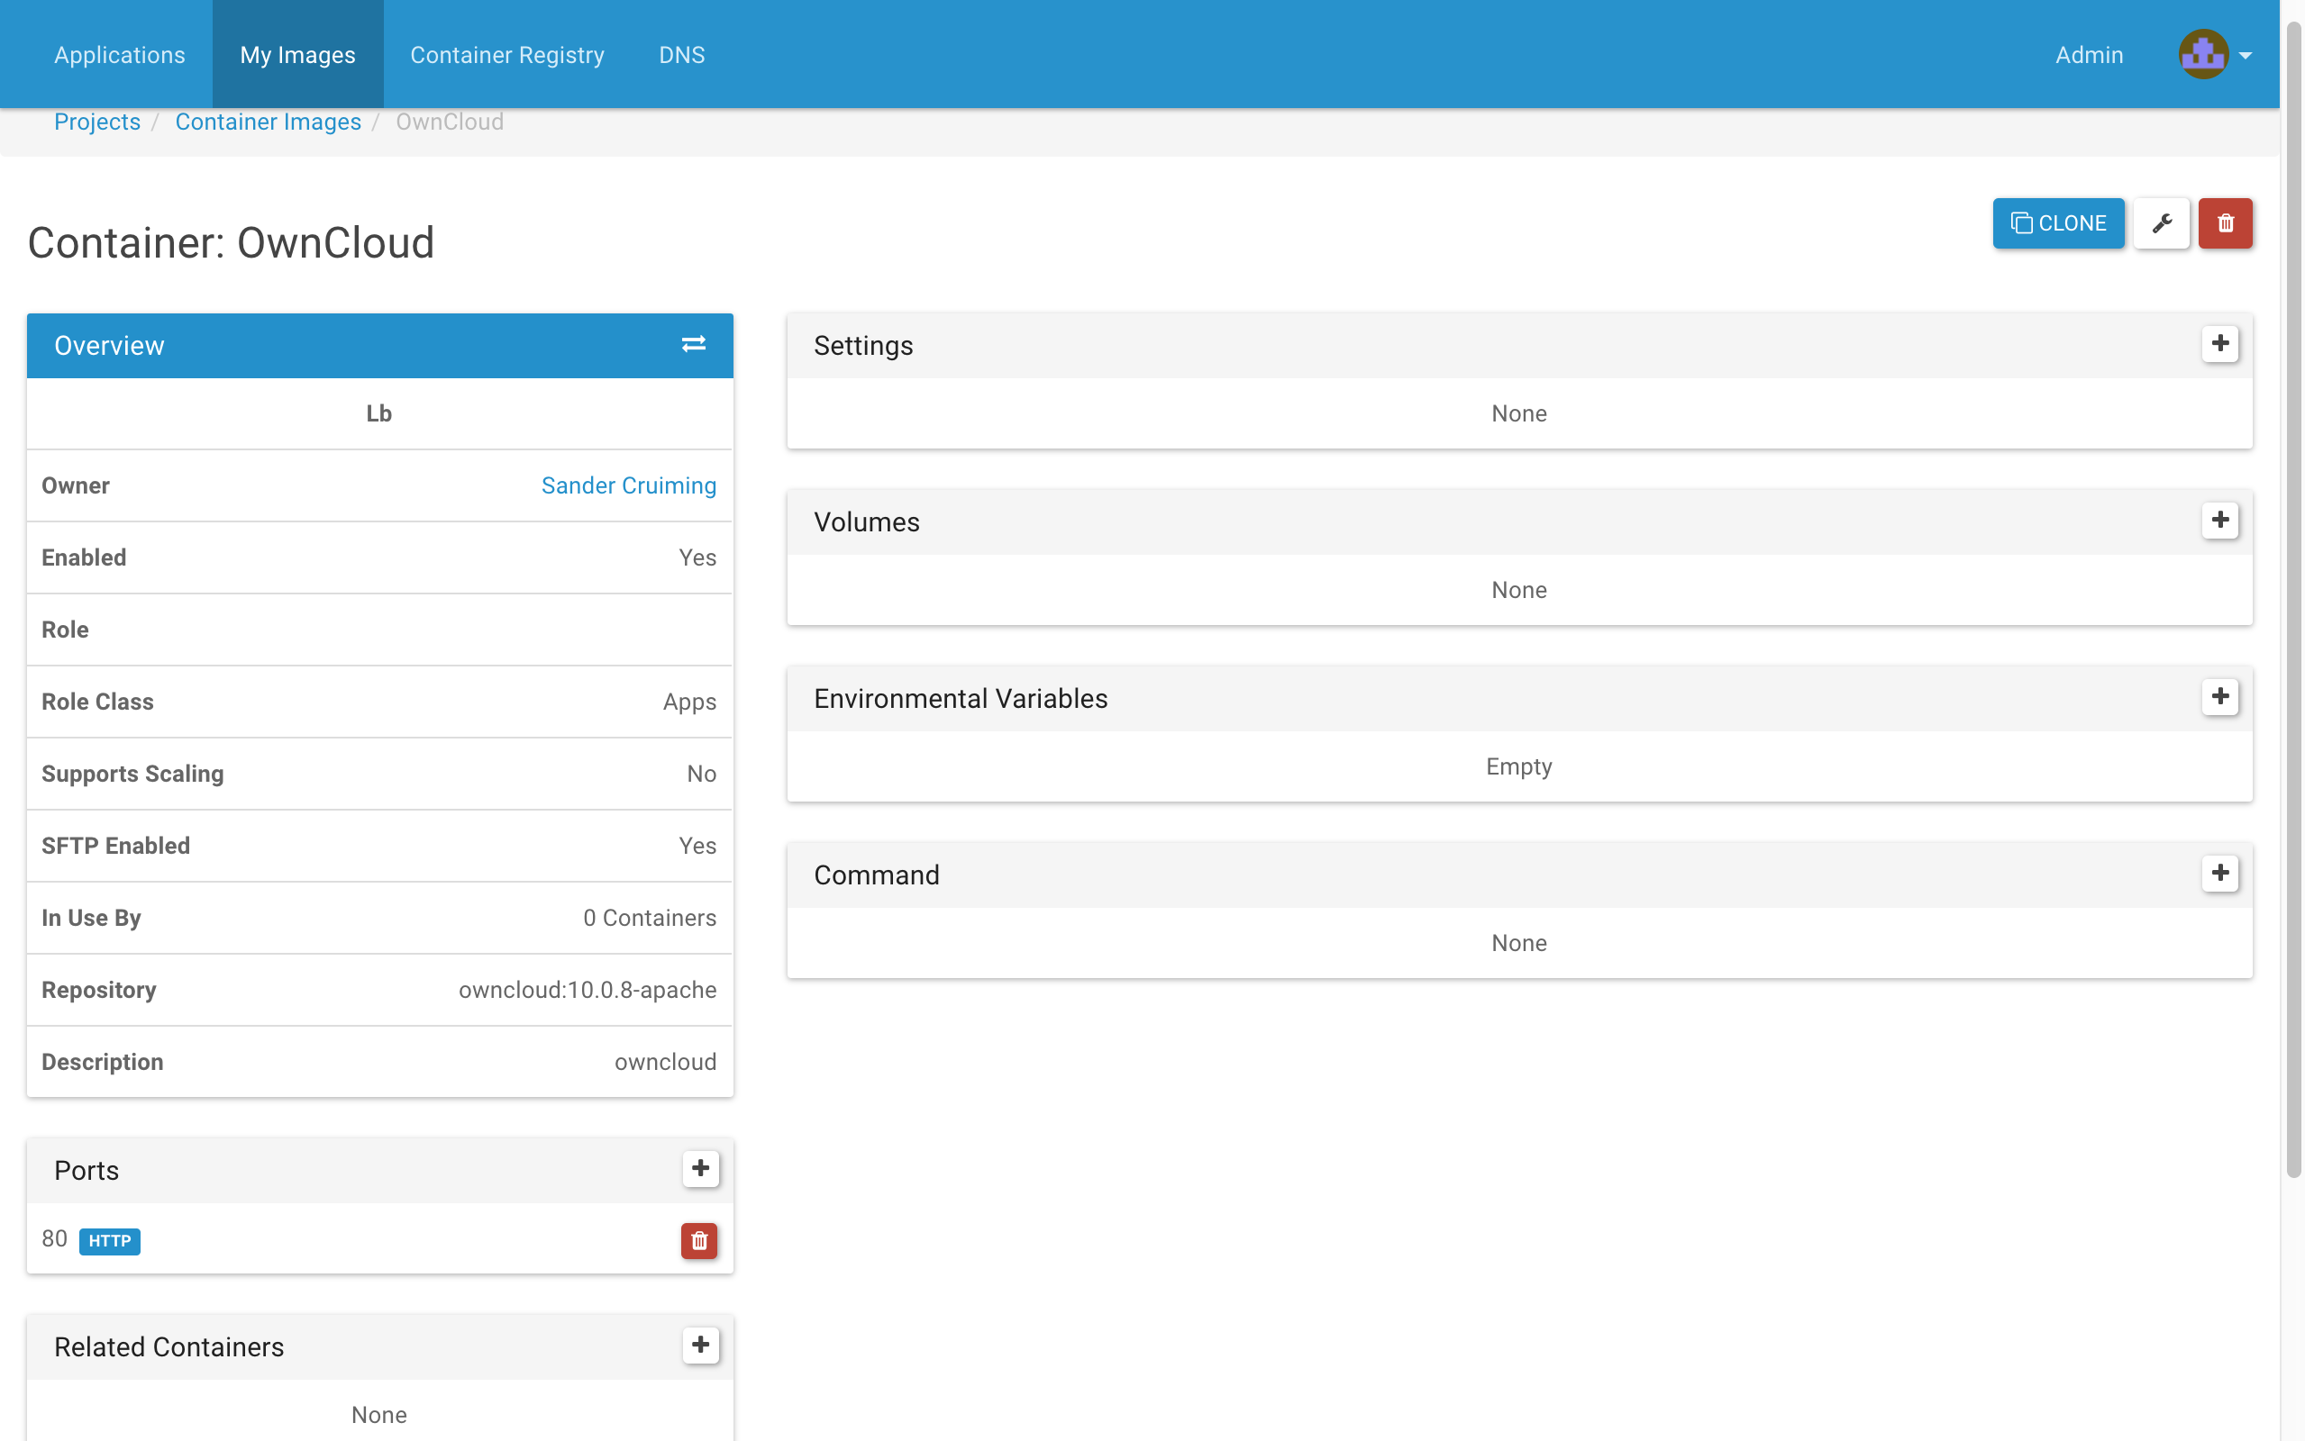Viewport: 2305px width, 1441px height.
Task: Click the Container: OwnCloud heading
Action: pos(231,242)
